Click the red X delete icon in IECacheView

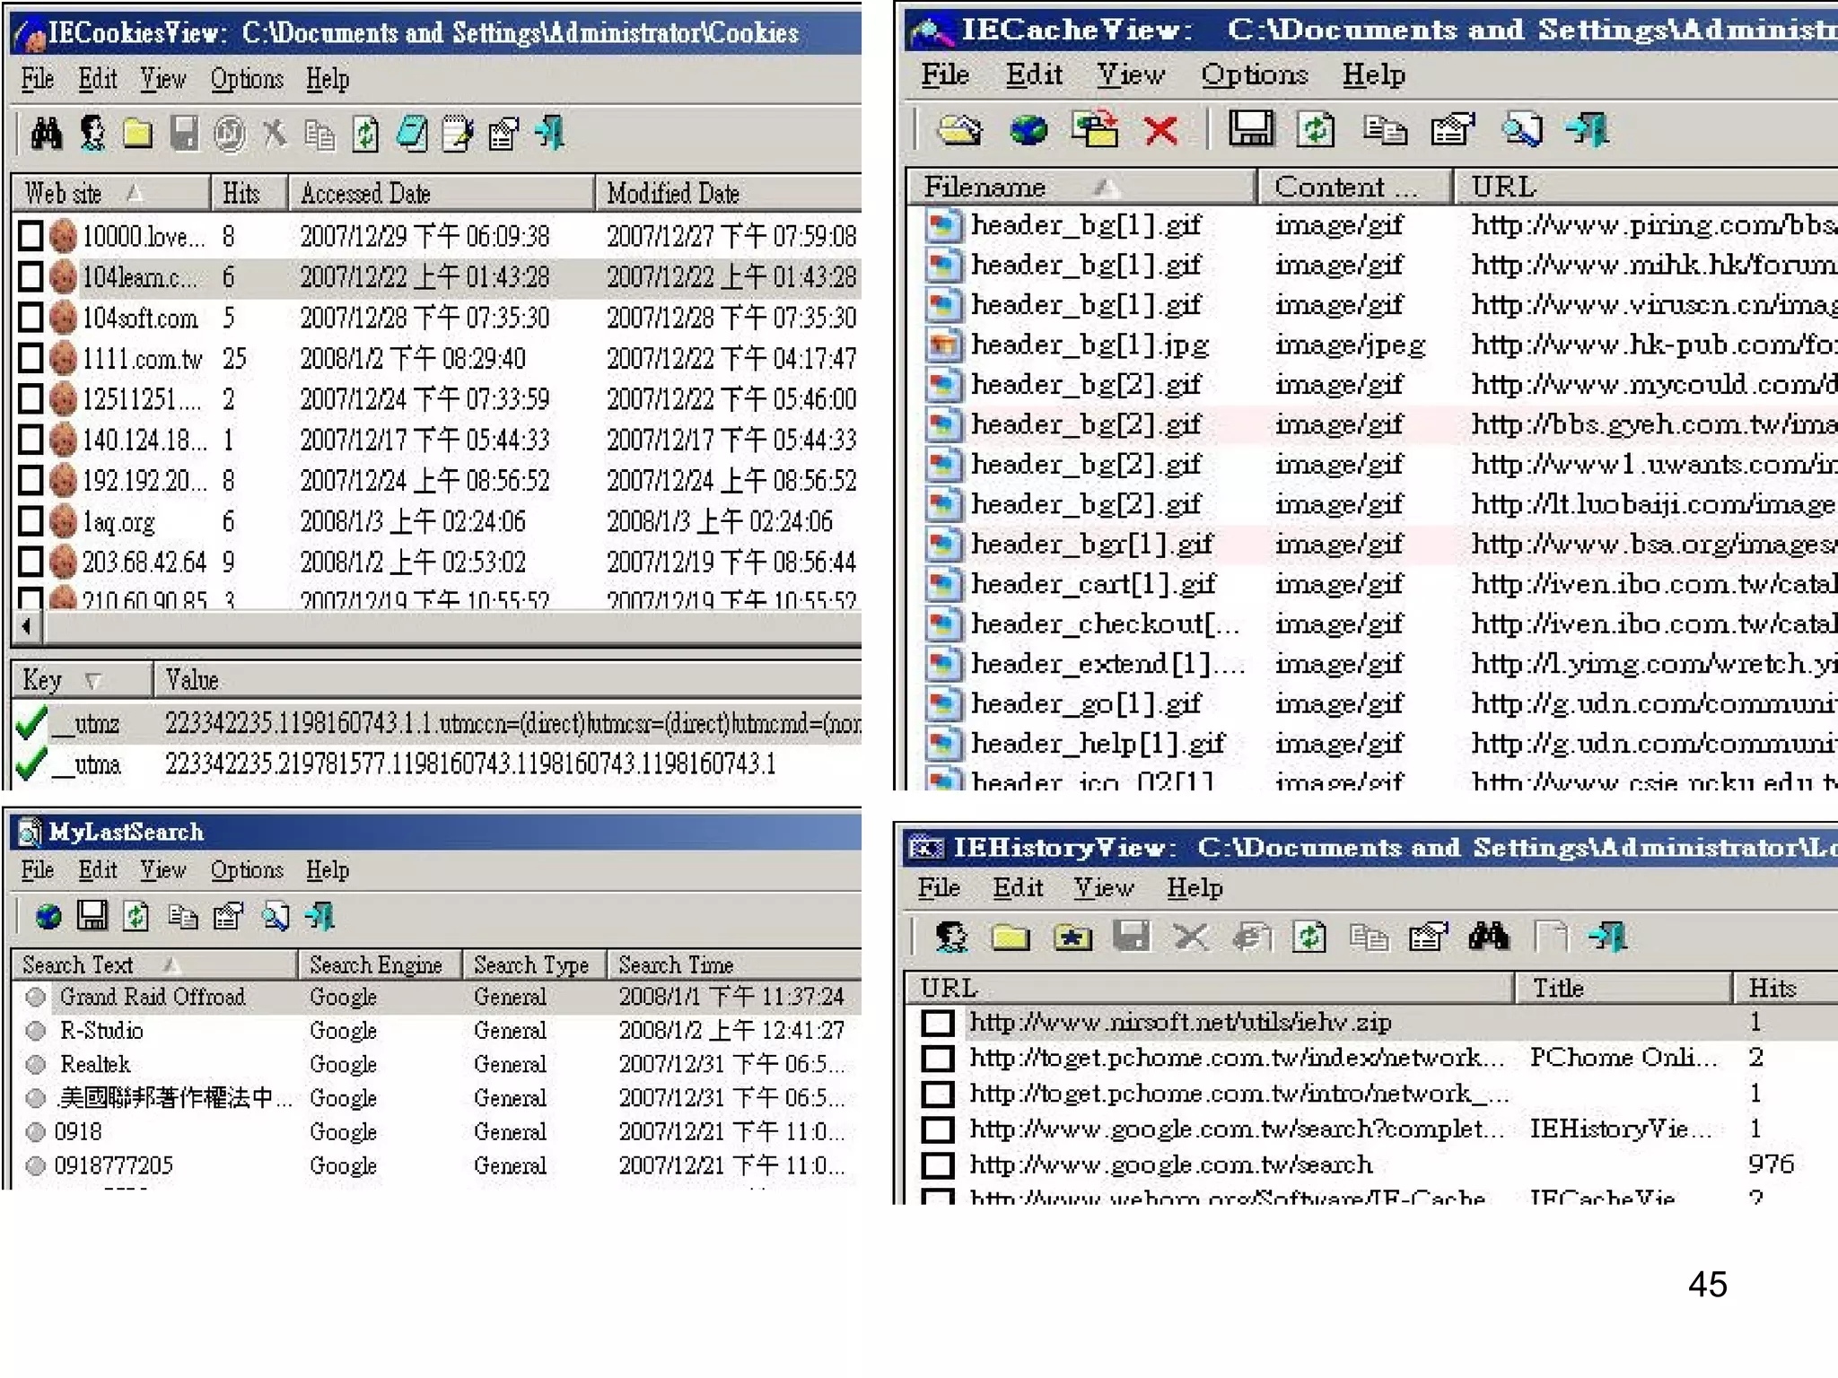1160,131
